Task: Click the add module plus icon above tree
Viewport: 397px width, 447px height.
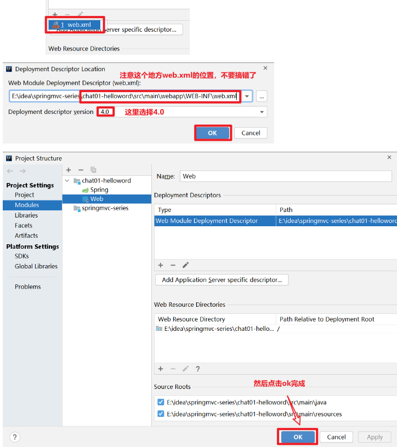Action: tap(69, 170)
